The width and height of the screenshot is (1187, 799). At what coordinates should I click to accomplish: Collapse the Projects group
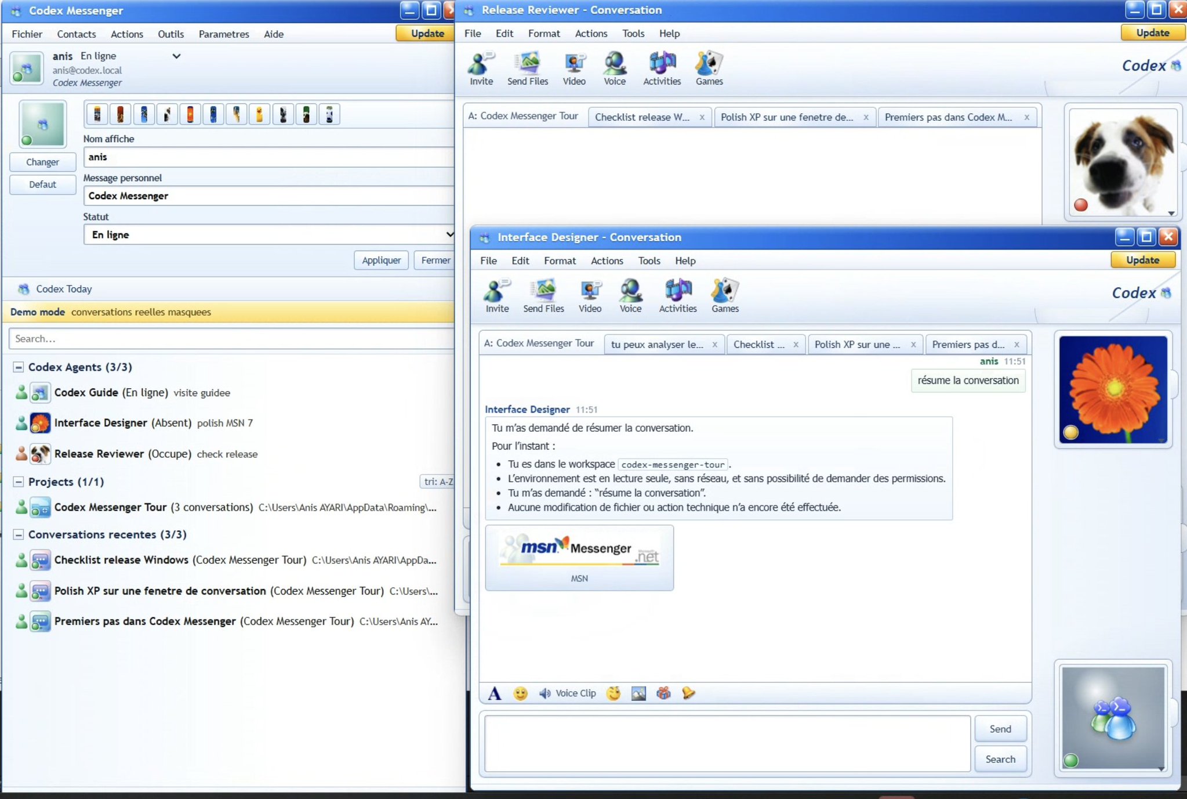[x=19, y=482]
